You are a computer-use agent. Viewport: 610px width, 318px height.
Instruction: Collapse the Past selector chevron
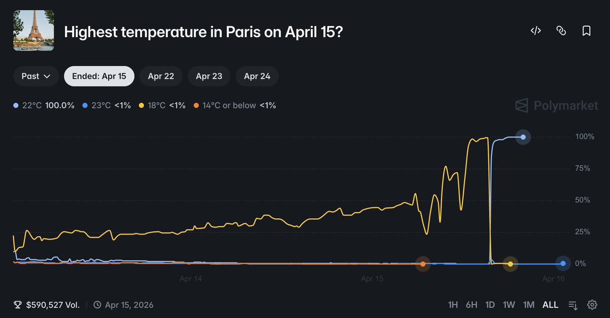(x=48, y=76)
